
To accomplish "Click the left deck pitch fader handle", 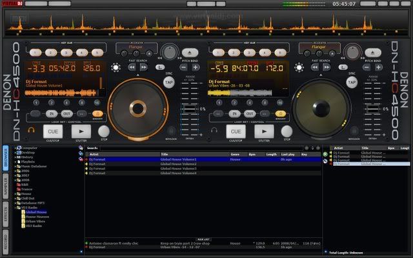I will coord(190,109).
